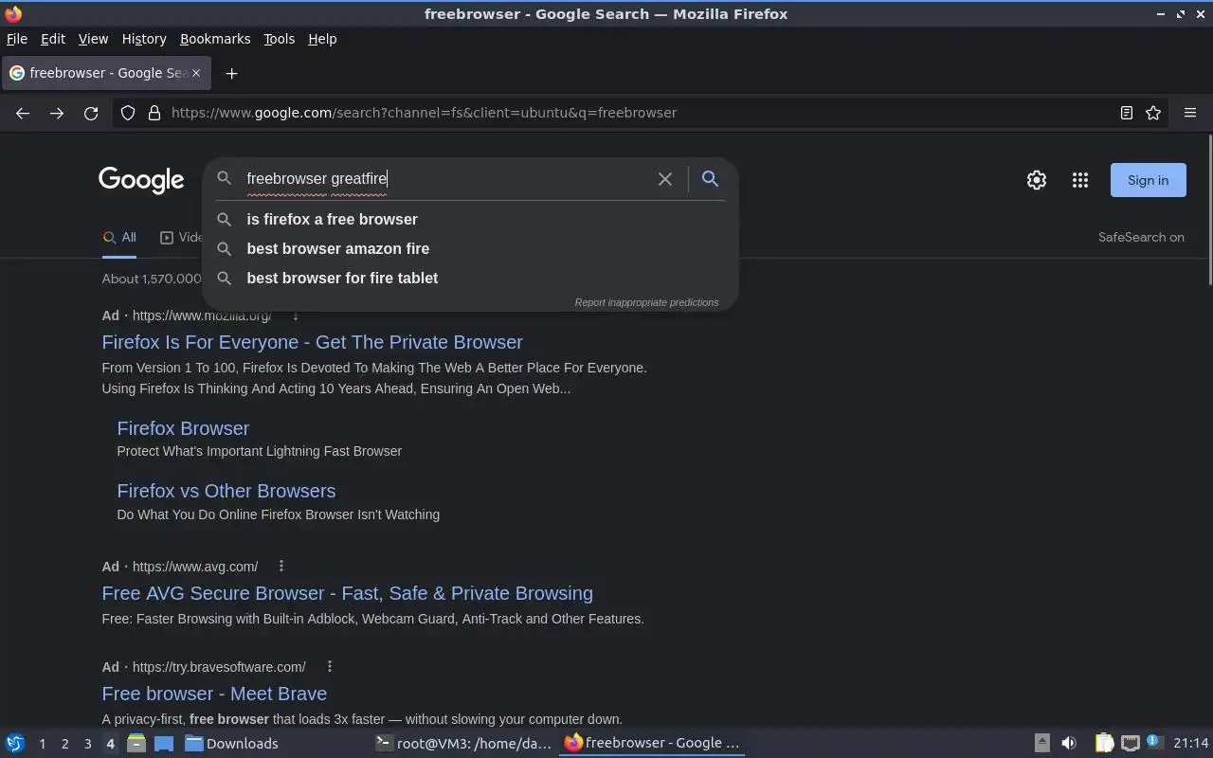Switch to root@VM3 terminal taskbar item
The width and height of the screenshot is (1213, 758).
(463, 744)
